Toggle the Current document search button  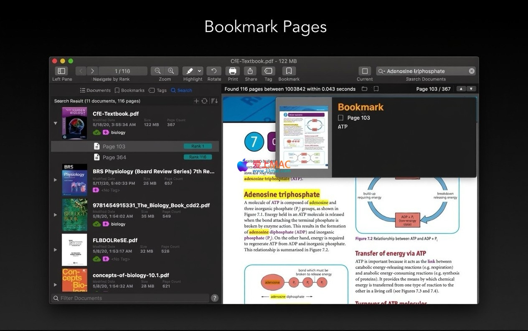(365, 71)
